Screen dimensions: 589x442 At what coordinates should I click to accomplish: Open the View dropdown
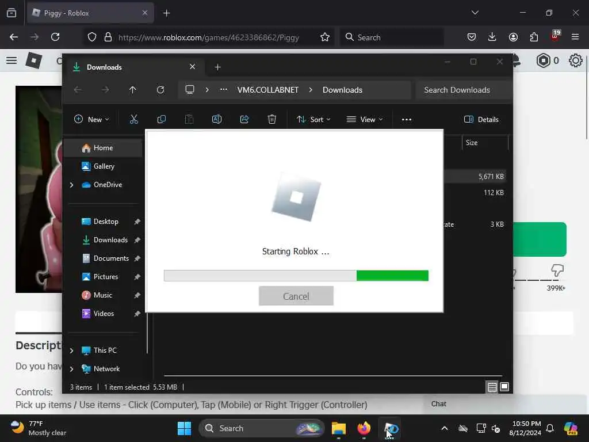click(x=364, y=120)
